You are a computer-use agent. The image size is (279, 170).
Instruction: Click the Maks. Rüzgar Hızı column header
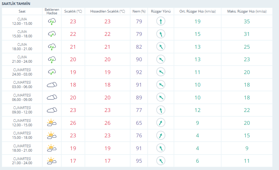[x=247, y=11]
